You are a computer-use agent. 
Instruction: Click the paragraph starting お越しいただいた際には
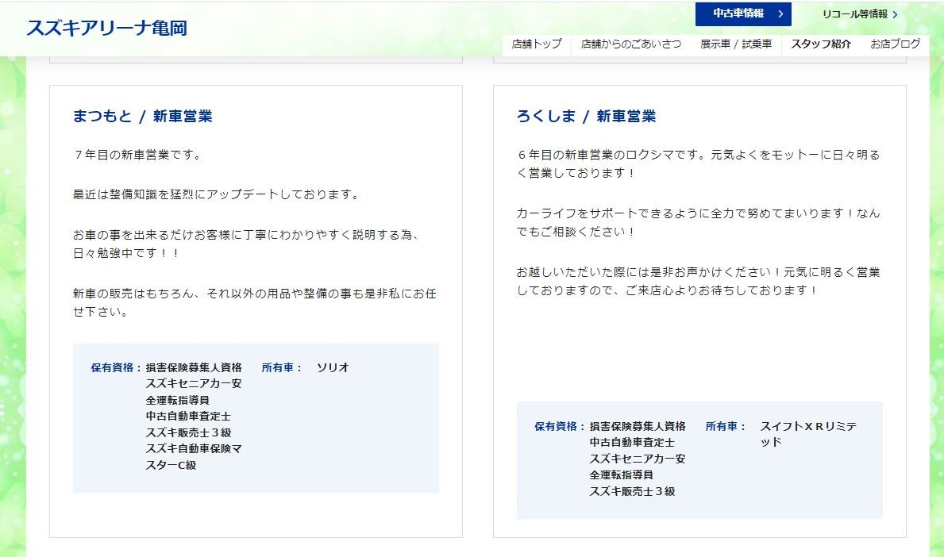[699, 281]
